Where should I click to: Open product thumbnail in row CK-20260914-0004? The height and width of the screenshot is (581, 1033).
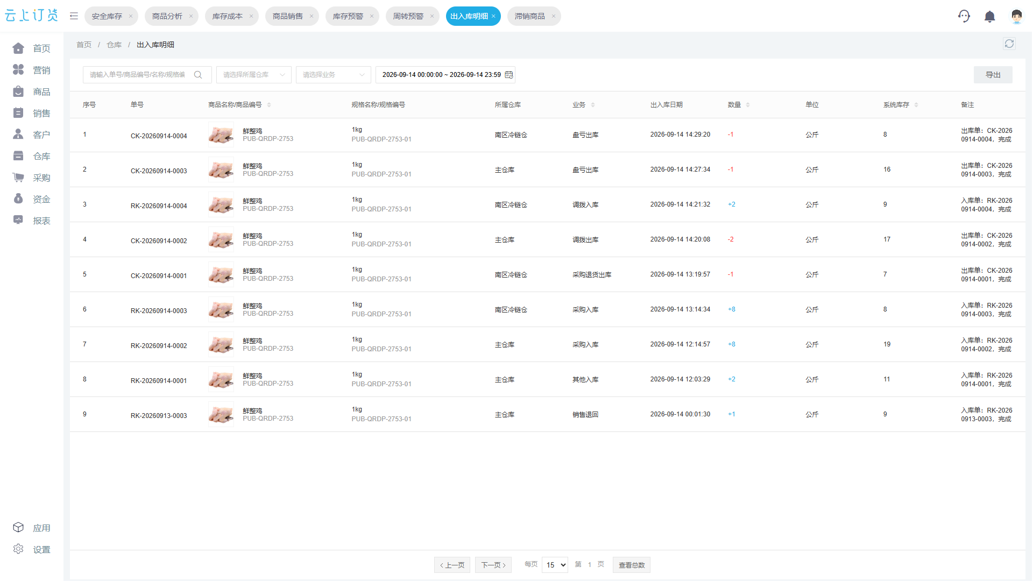[x=221, y=134]
